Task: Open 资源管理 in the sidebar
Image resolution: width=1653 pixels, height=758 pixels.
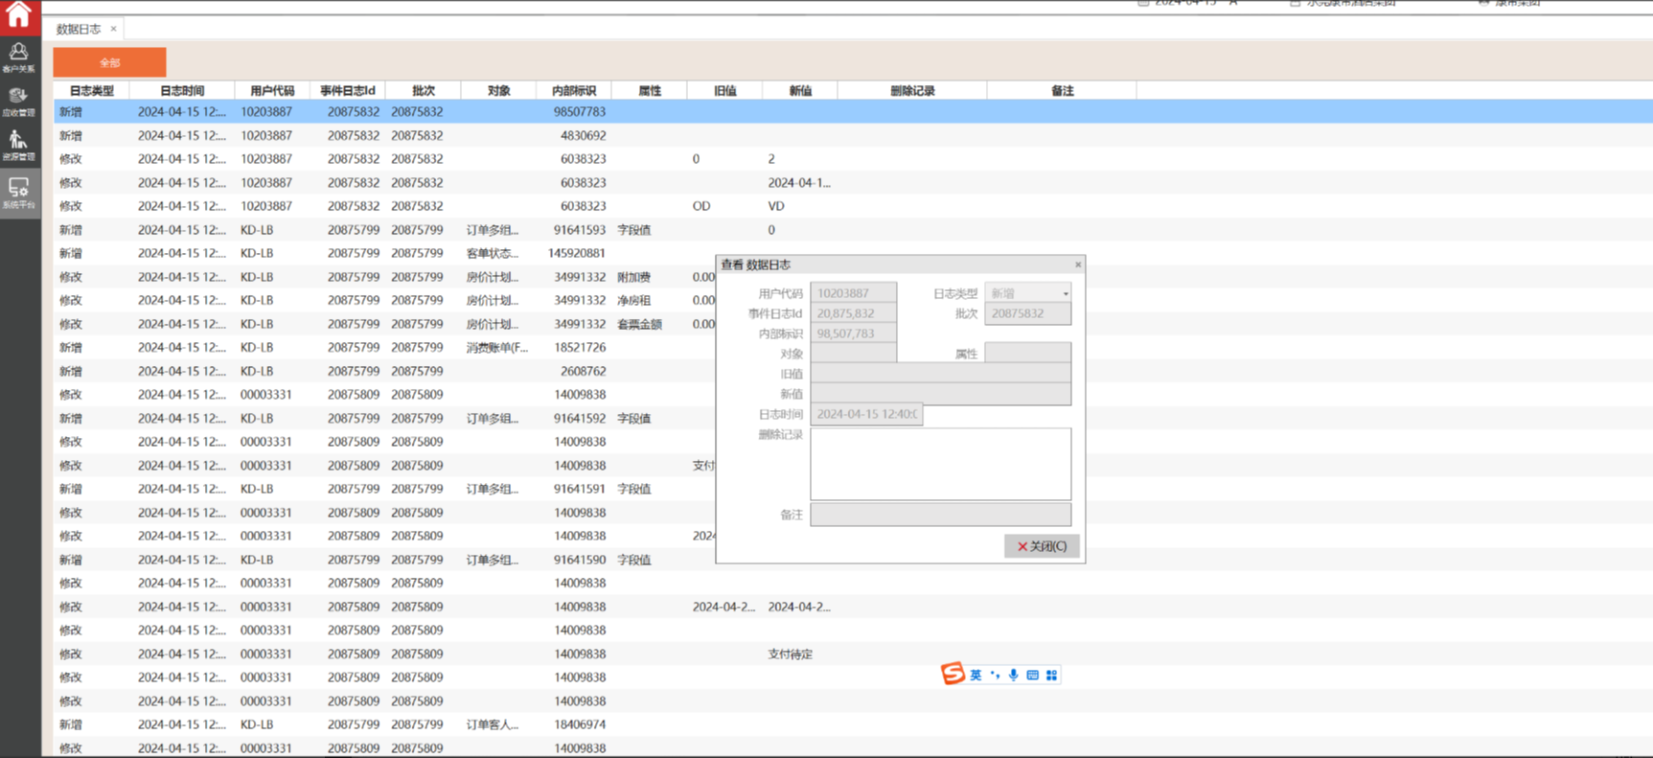Action: (x=18, y=146)
